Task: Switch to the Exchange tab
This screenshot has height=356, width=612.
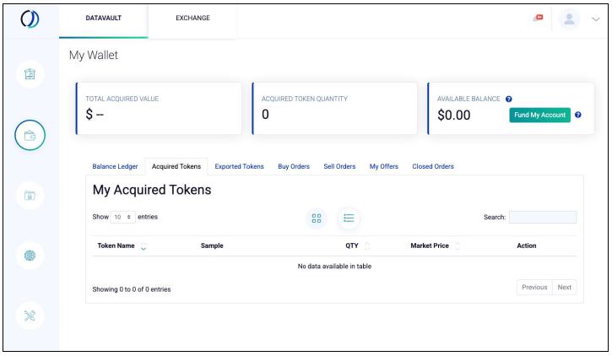Action: click(x=192, y=18)
